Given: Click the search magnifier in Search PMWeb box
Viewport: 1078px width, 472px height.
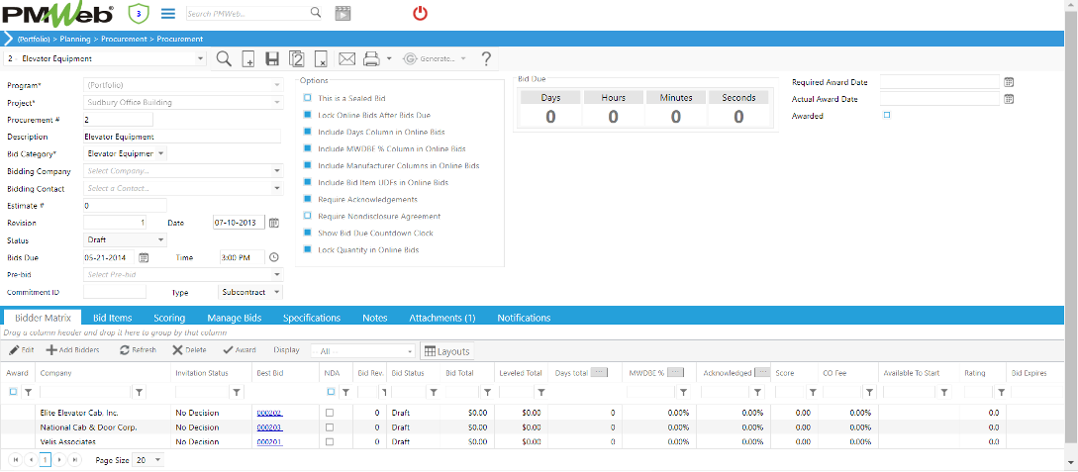Looking at the screenshot, I should (316, 12).
